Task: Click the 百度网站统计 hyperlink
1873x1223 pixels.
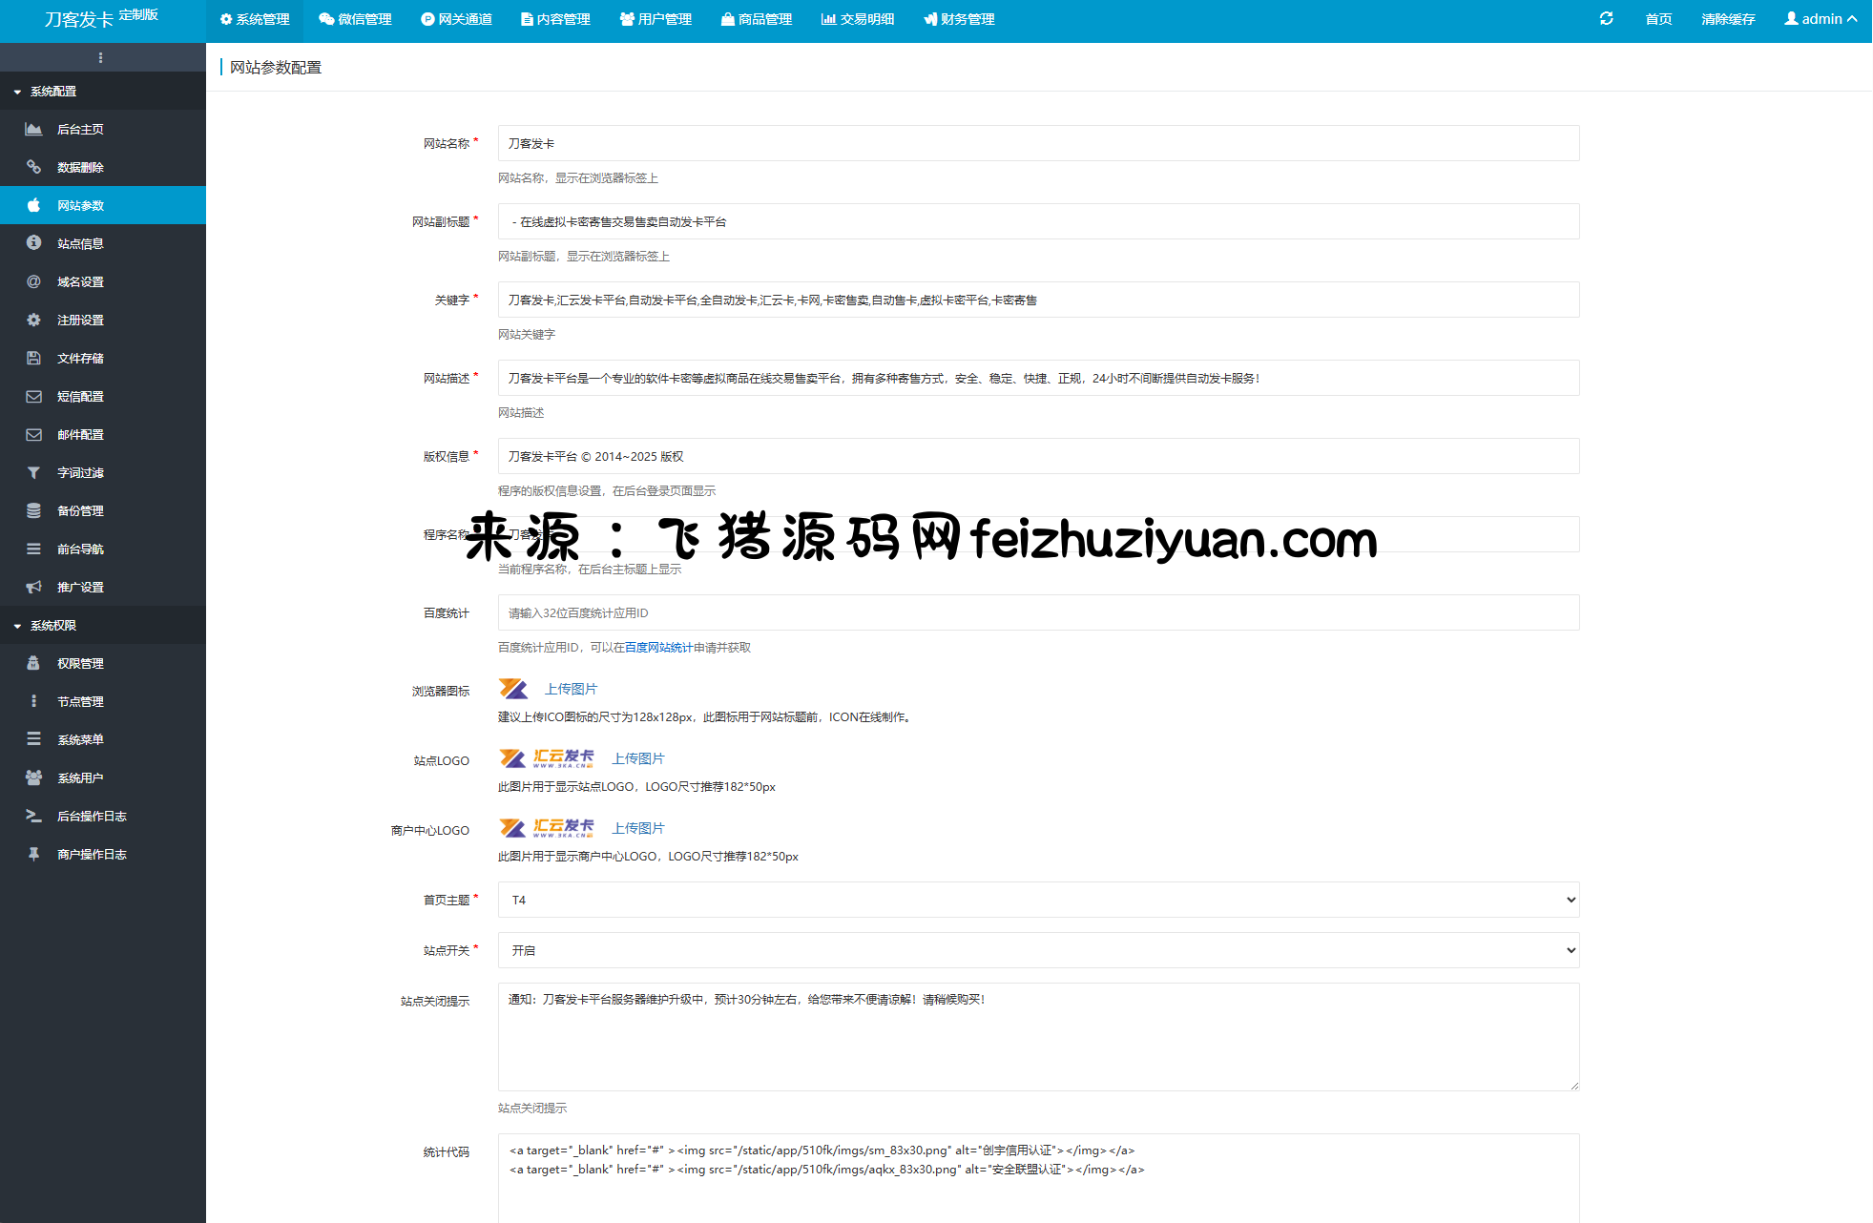Action: pyautogui.click(x=658, y=648)
